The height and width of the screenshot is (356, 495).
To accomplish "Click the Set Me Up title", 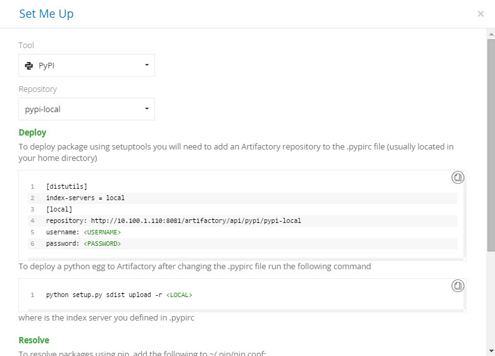I will [x=46, y=14].
